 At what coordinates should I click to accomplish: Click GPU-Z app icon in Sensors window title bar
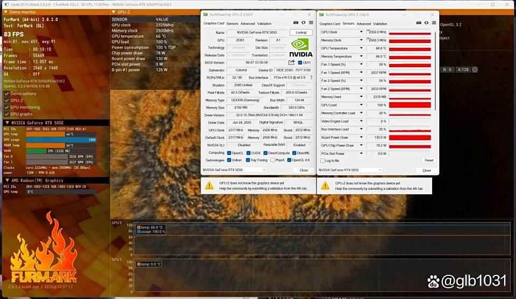(321, 15)
